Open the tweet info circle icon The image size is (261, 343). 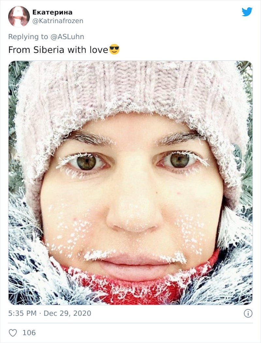click(248, 314)
